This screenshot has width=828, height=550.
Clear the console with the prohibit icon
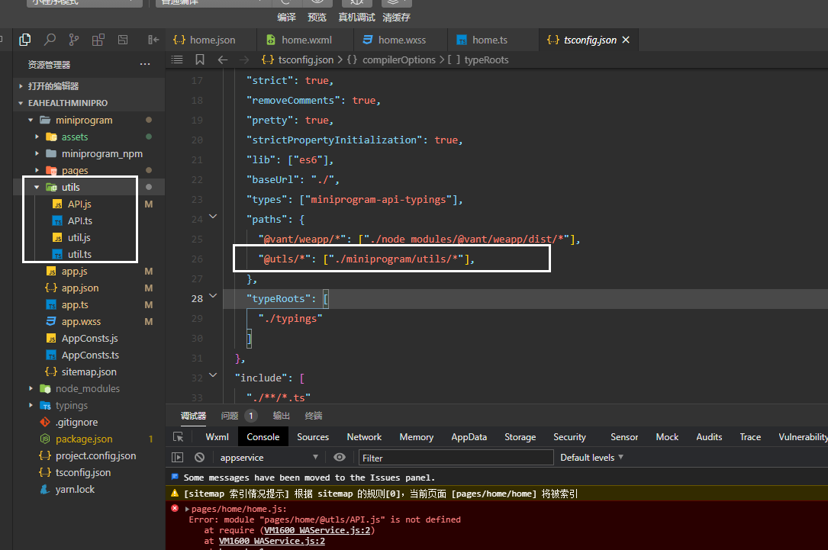click(x=198, y=457)
